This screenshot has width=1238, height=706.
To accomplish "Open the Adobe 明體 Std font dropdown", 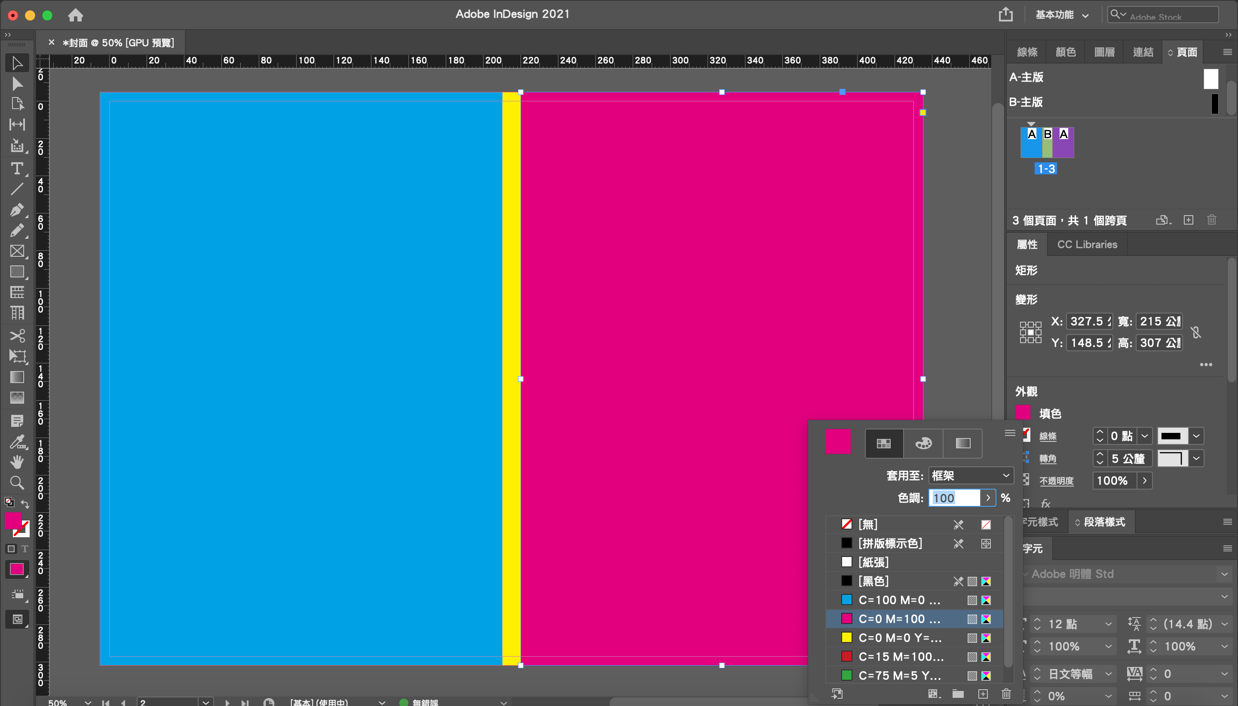I will tap(1224, 574).
